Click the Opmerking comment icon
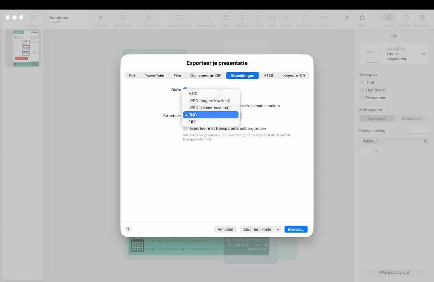This screenshot has width=434, height=282. 305,17
